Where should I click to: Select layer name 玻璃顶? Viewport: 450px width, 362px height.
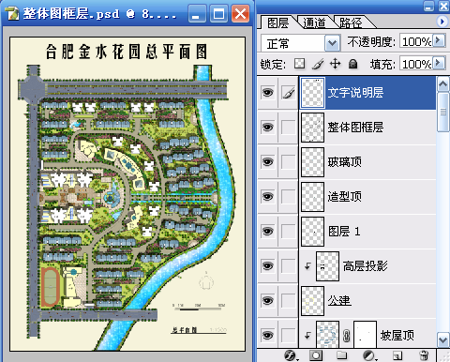345,162
